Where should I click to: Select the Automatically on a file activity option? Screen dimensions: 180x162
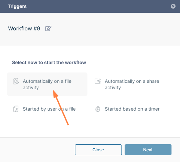47,84
